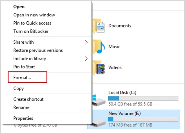Open Properties from the context menu
This screenshot has height=134, width=185.
[23, 118]
